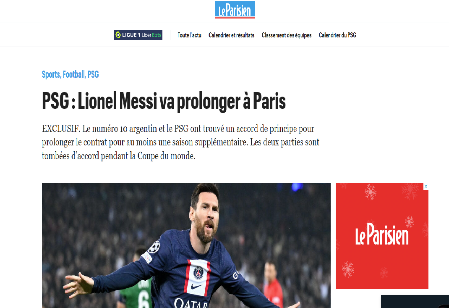Click the Le Parisien header logo

tap(235, 10)
